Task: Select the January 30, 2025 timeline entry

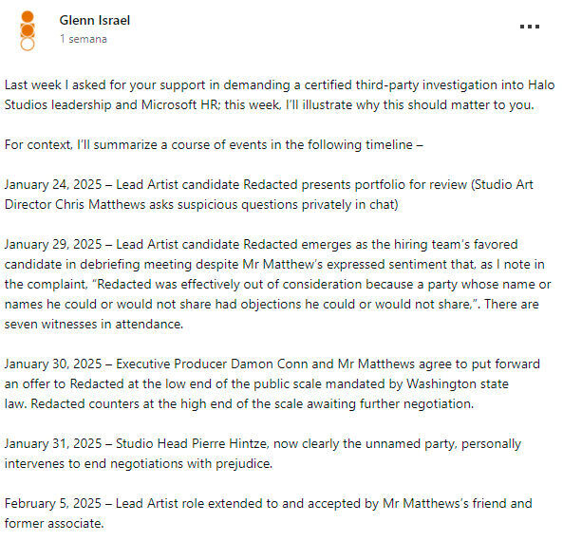Action: (x=272, y=383)
